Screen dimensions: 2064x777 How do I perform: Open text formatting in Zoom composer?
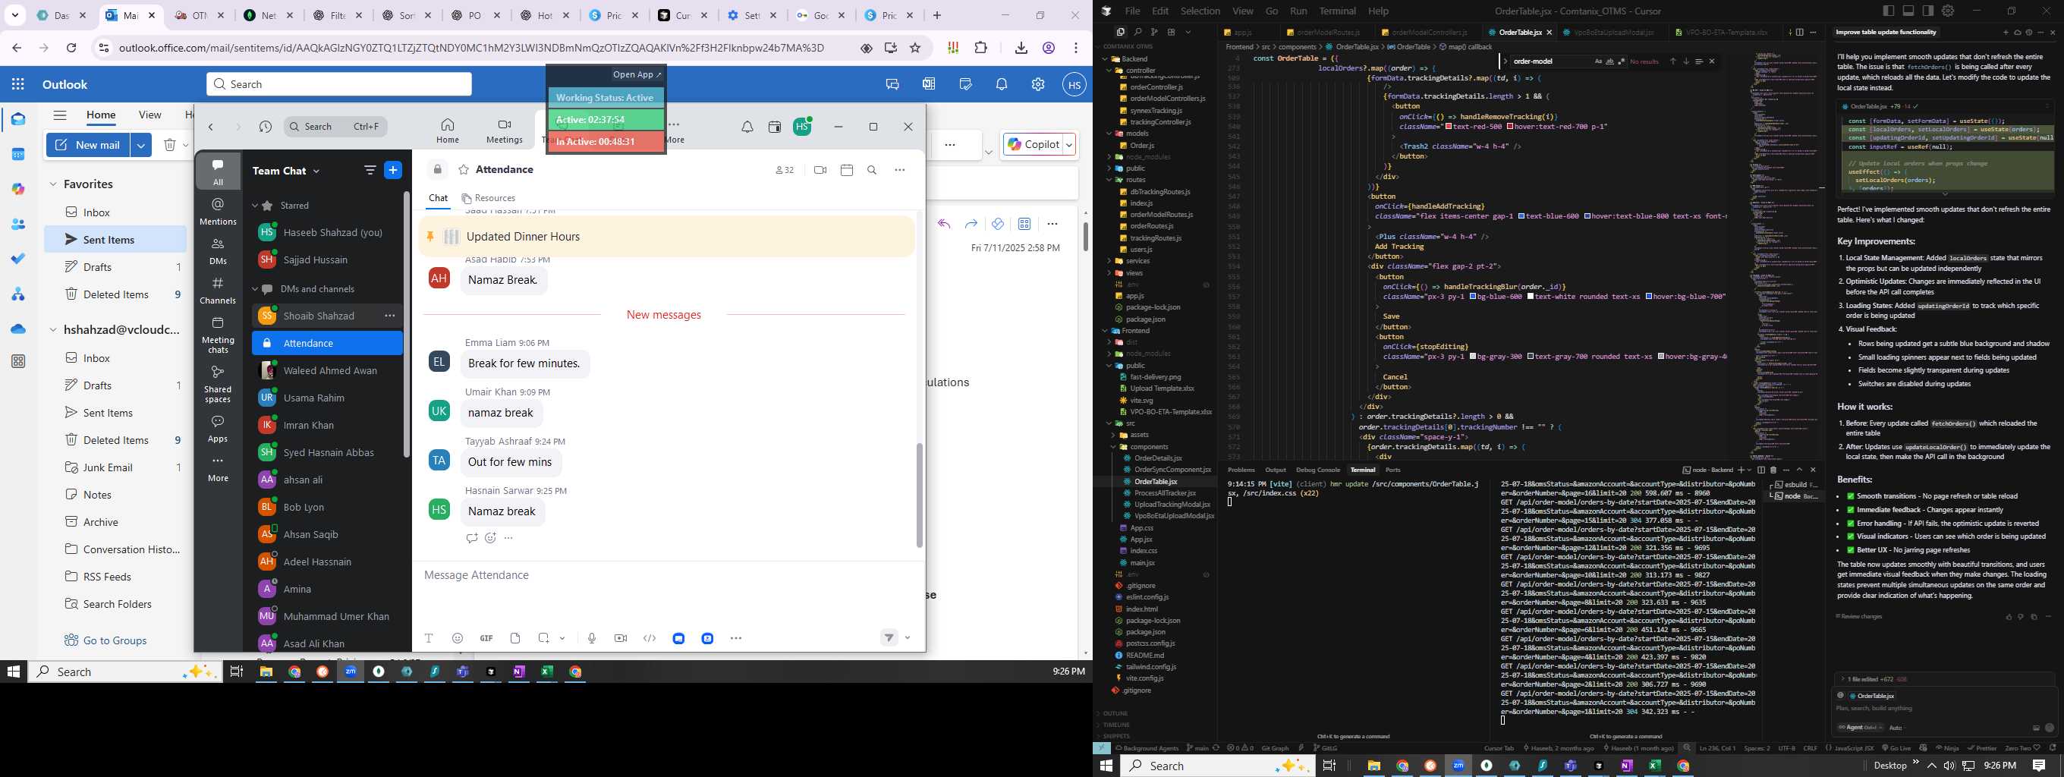tap(429, 638)
